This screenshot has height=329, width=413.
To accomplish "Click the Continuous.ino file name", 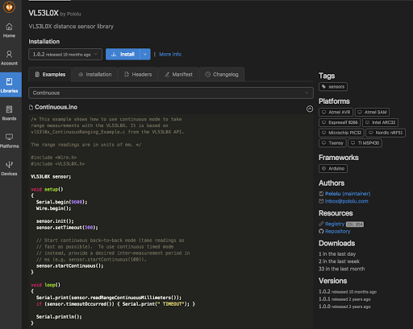I will (56, 107).
